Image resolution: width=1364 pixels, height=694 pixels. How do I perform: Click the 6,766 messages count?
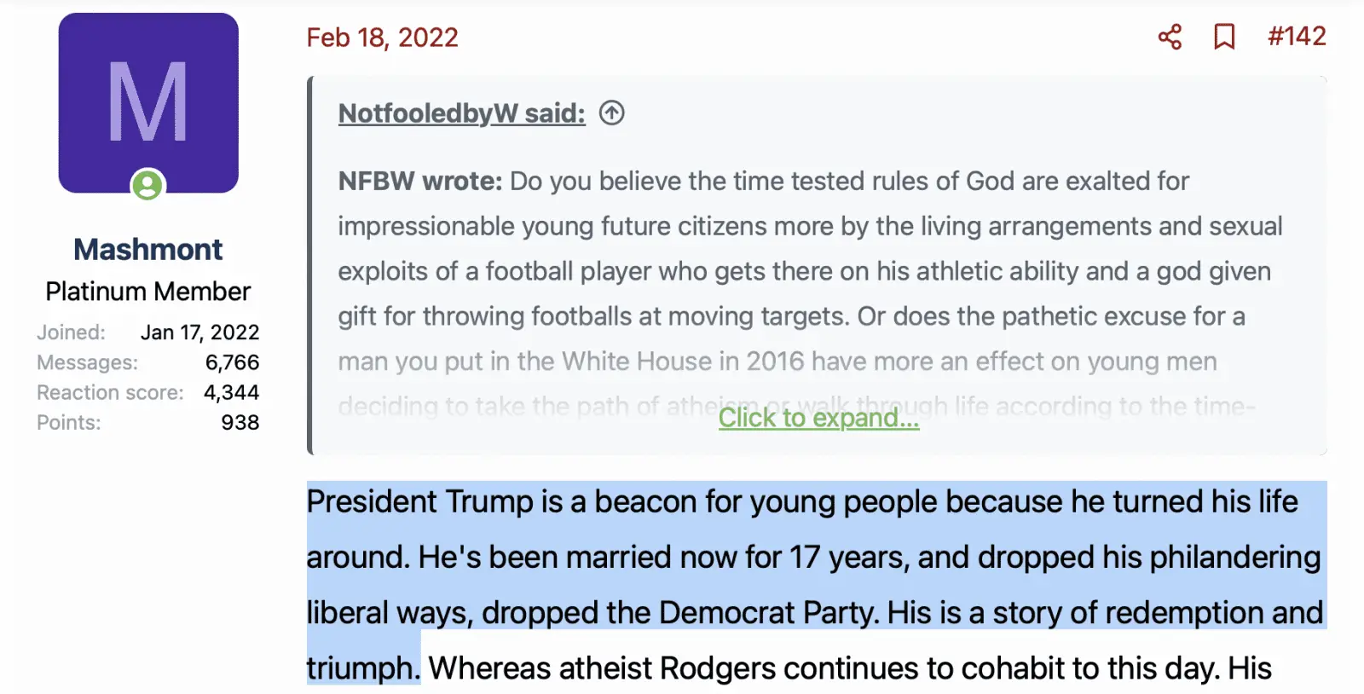coord(232,362)
